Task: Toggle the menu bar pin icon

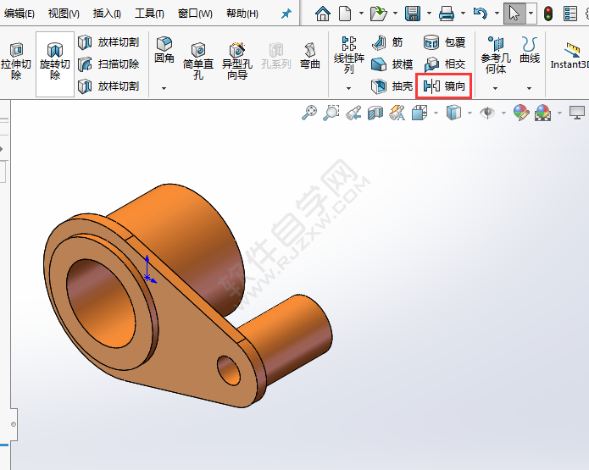Action: [x=286, y=14]
